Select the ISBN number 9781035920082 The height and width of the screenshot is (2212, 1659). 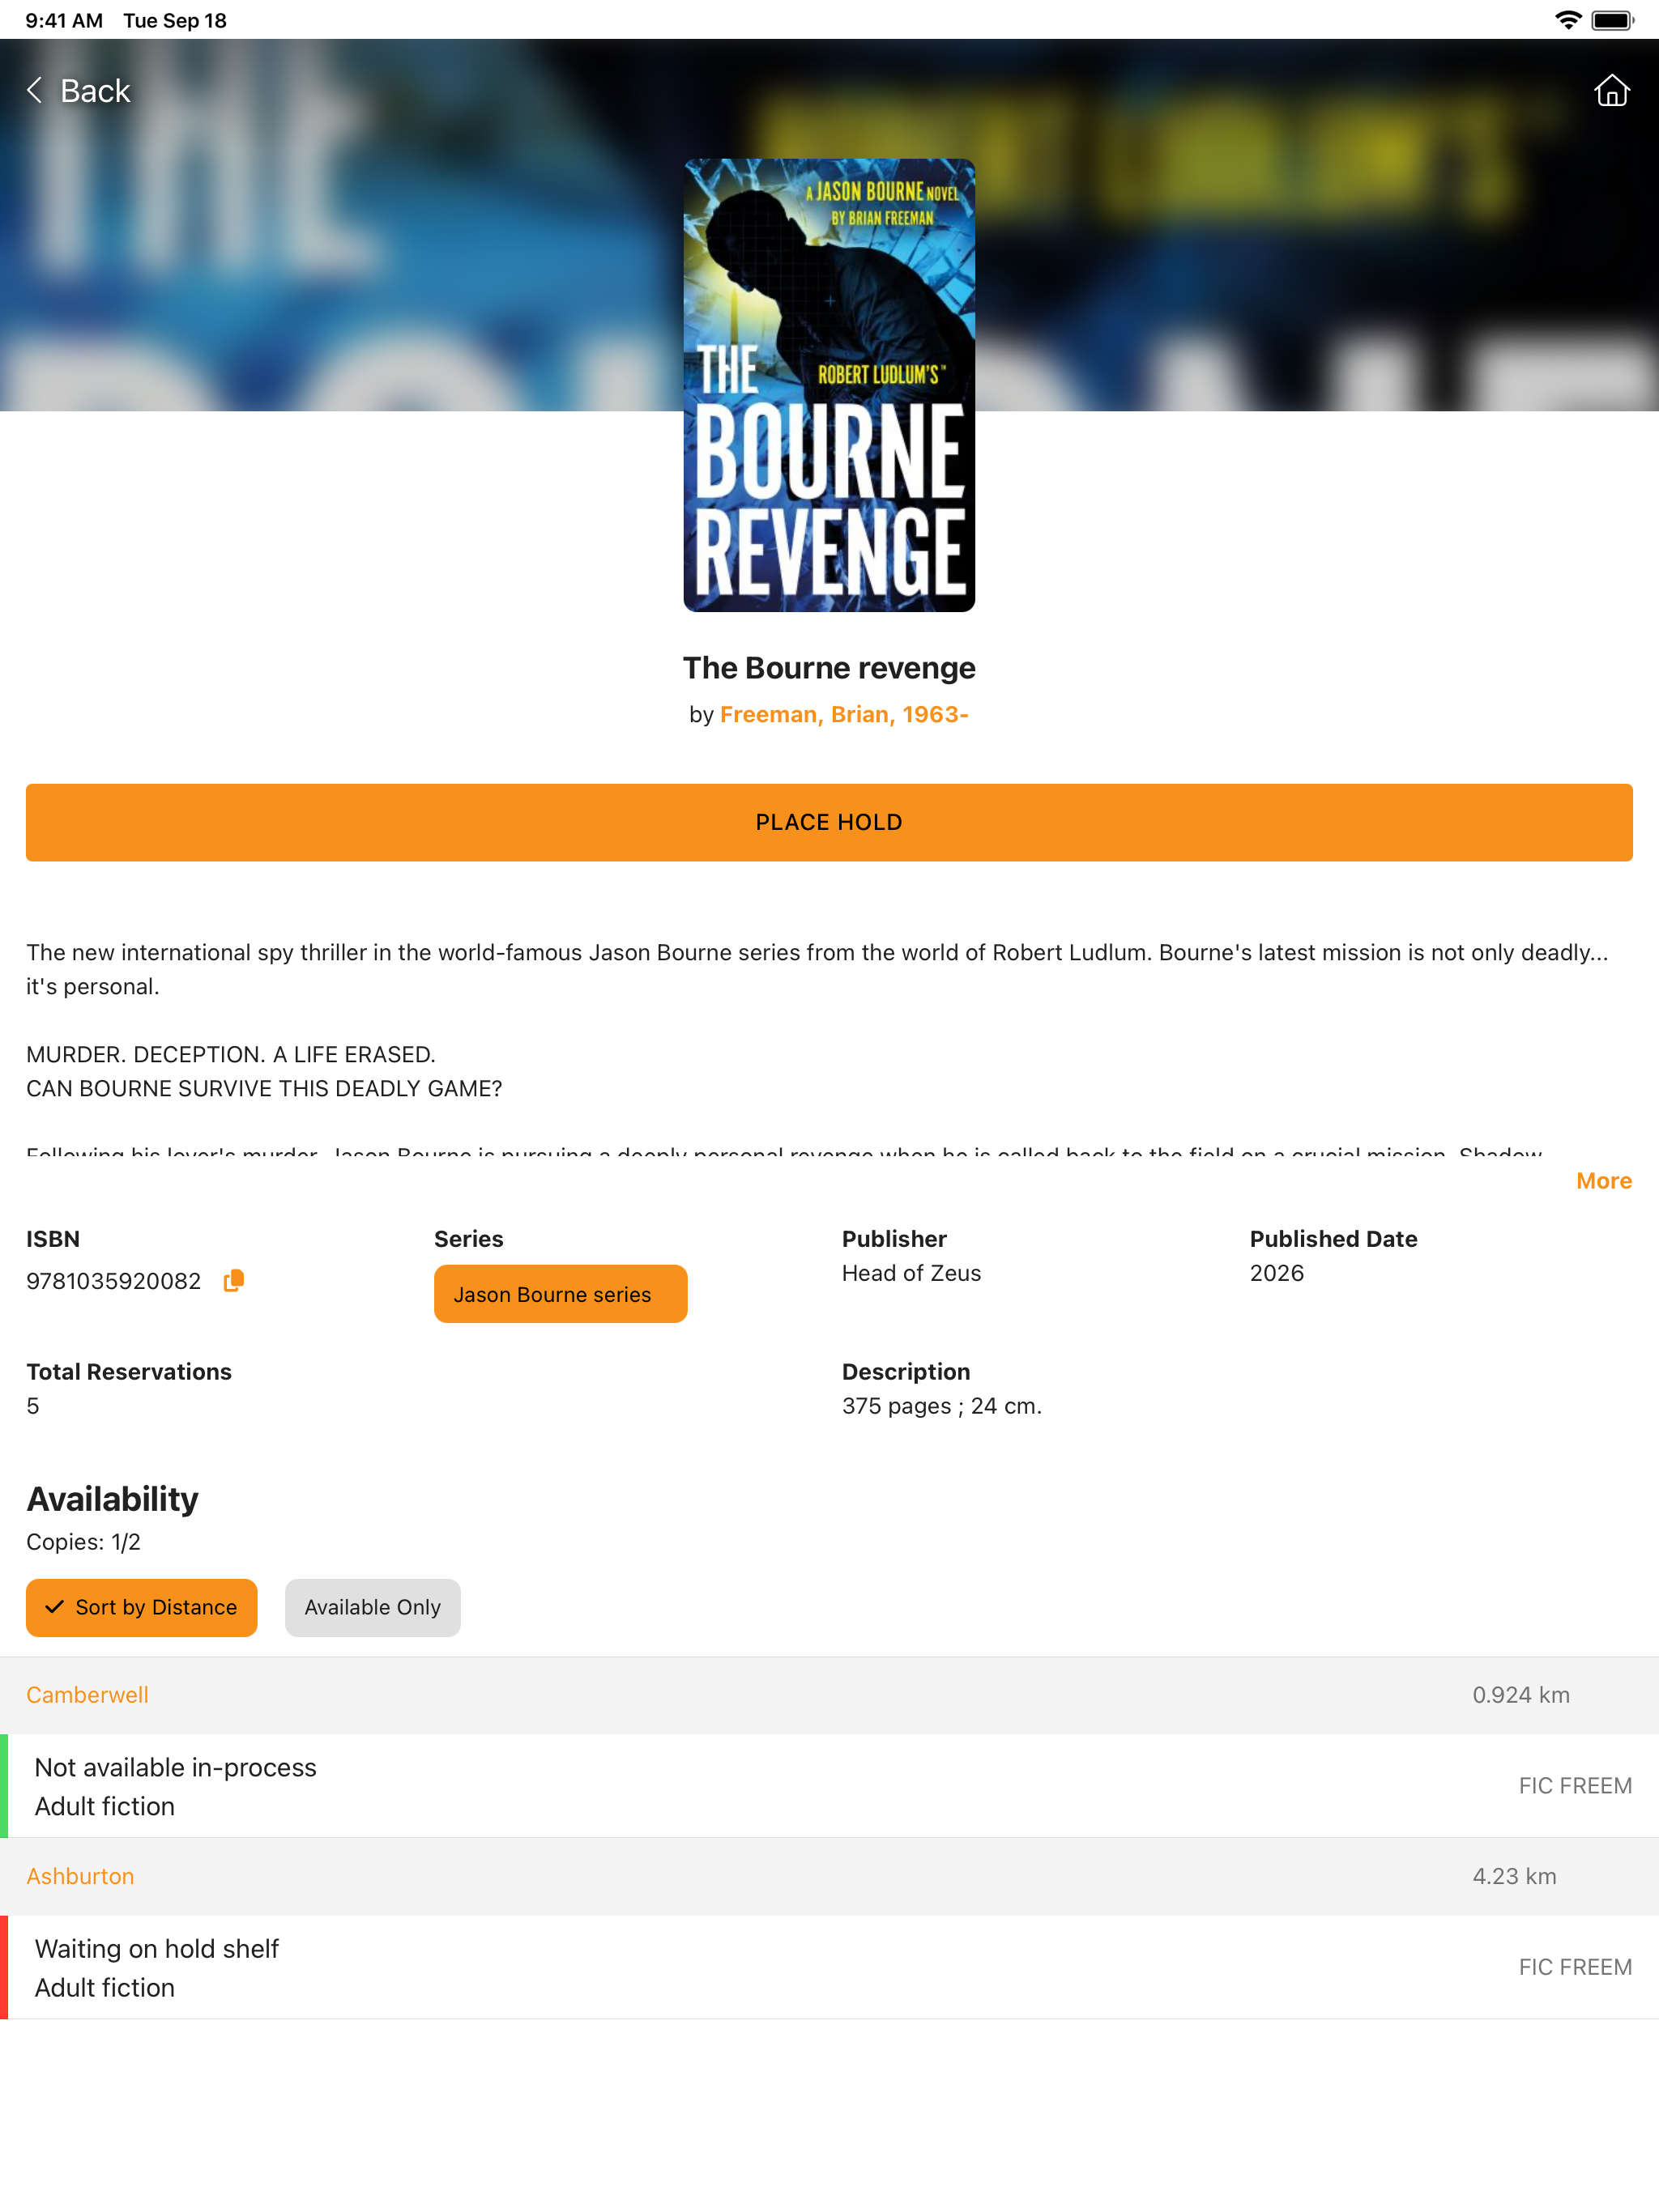[113, 1281]
